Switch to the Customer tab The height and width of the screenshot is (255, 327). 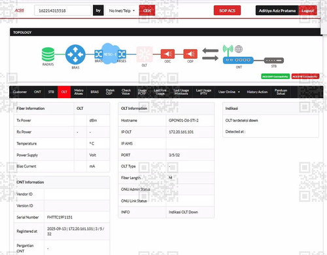20,92
